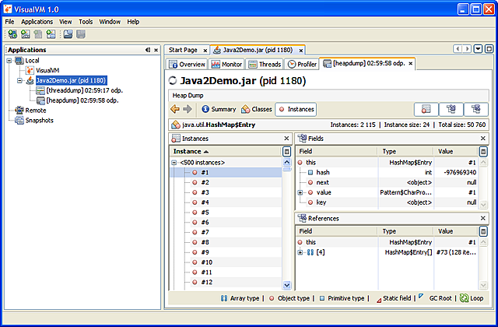Close the Start Page tab
This screenshot has height=327, width=498.
pos(205,50)
